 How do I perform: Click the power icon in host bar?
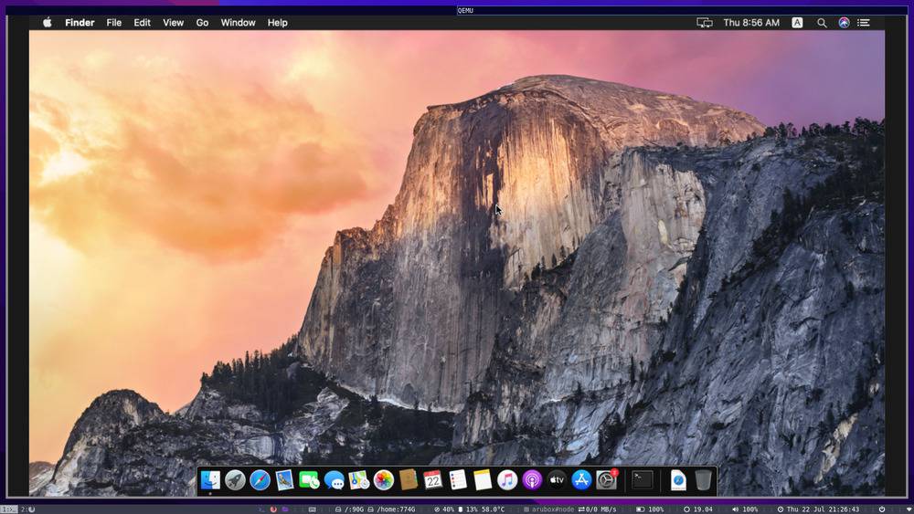click(x=881, y=509)
